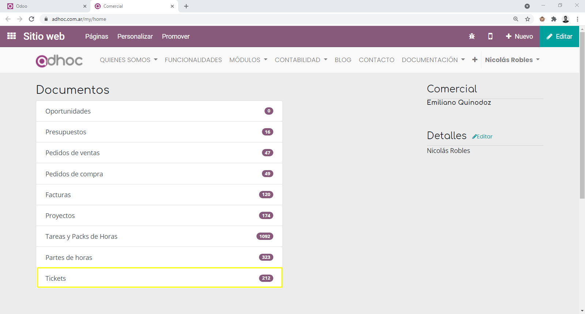Viewport: 585px width, 314px height.
Task: Open the Tickets documents row
Action: pos(160,278)
